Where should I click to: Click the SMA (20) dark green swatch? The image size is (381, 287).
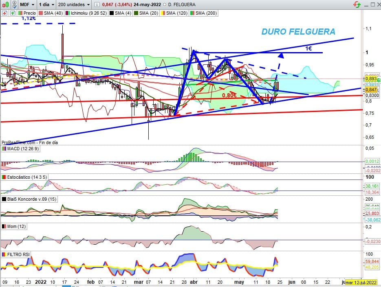click(136, 13)
